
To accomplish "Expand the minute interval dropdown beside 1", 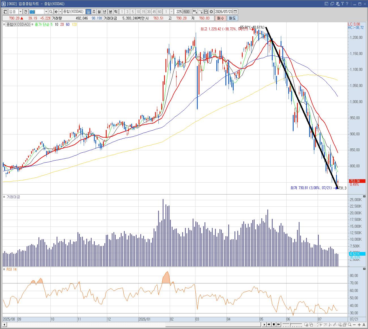I will [x=172, y=12].
